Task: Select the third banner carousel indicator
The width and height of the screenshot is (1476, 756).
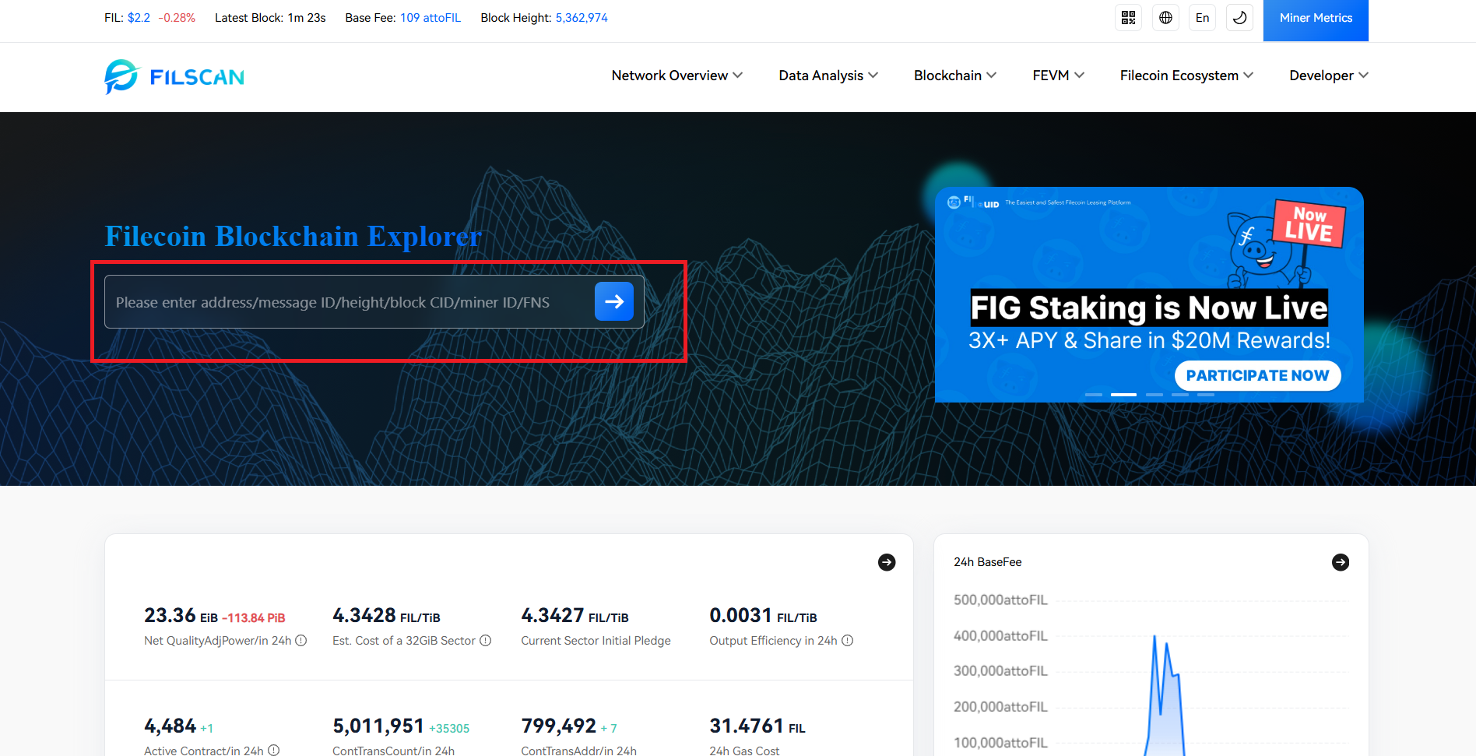Action: [x=1154, y=395]
